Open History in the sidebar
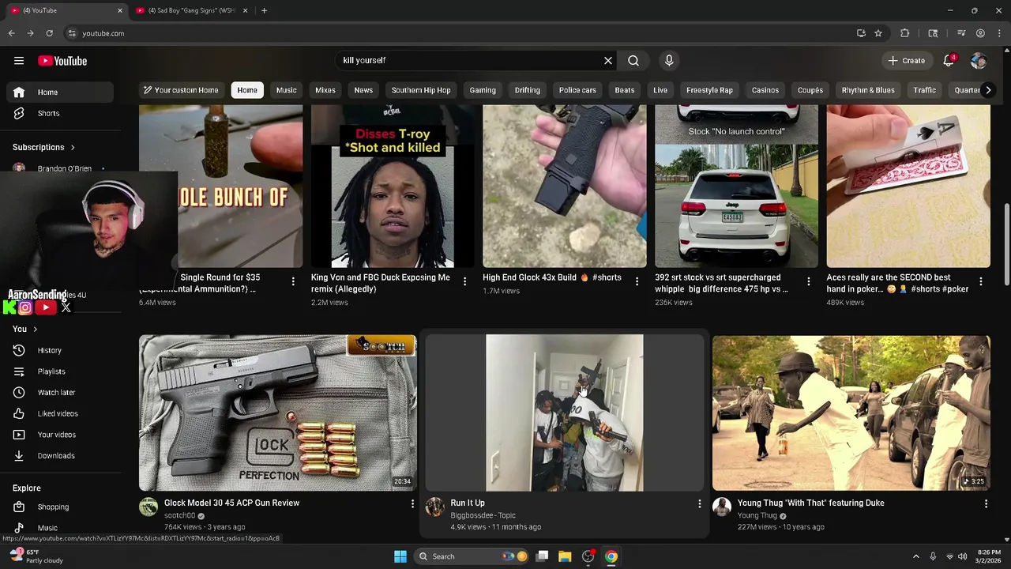Image resolution: width=1011 pixels, height=569 pixels. pyautogui.click(x=60, y=350)
